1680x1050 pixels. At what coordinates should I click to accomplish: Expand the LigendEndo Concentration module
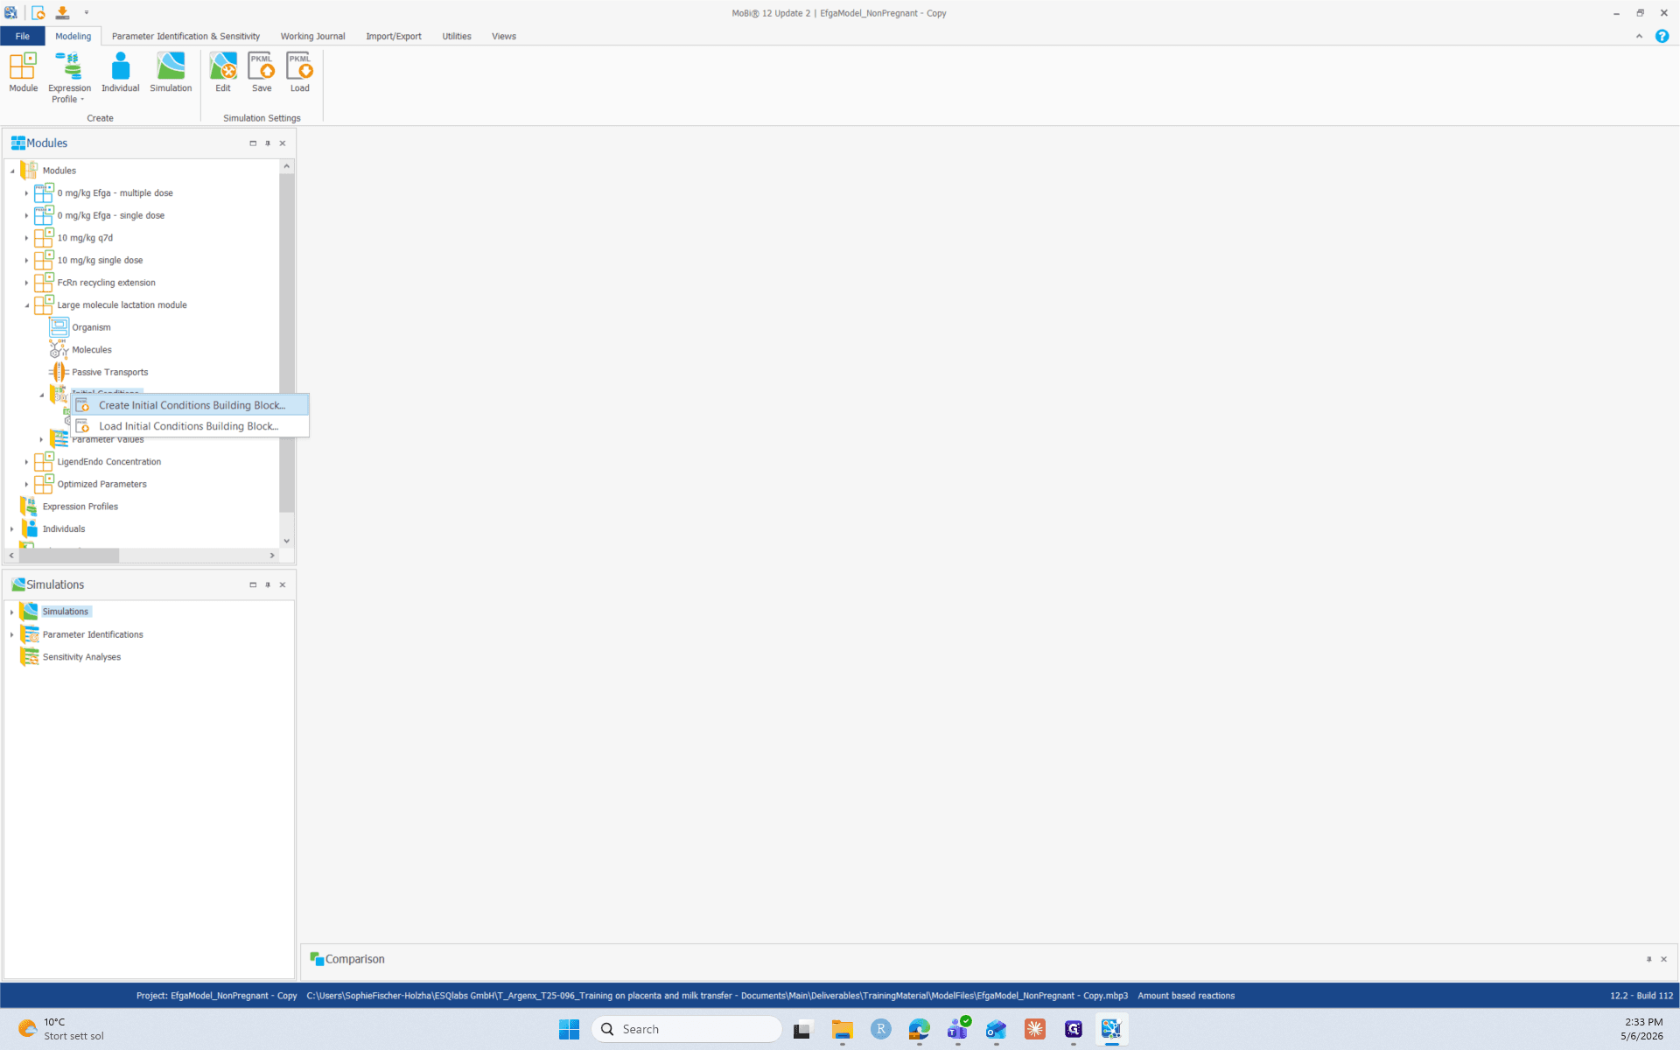pos(26,462)
